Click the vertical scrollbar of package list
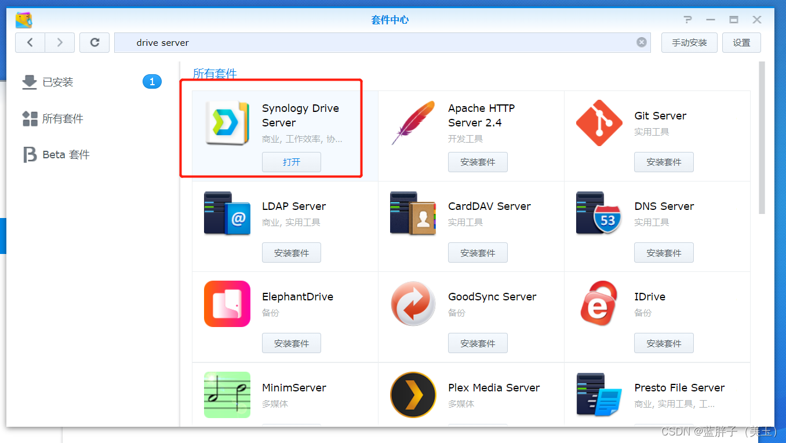786x443 pixels. click(x=762, y=137)
